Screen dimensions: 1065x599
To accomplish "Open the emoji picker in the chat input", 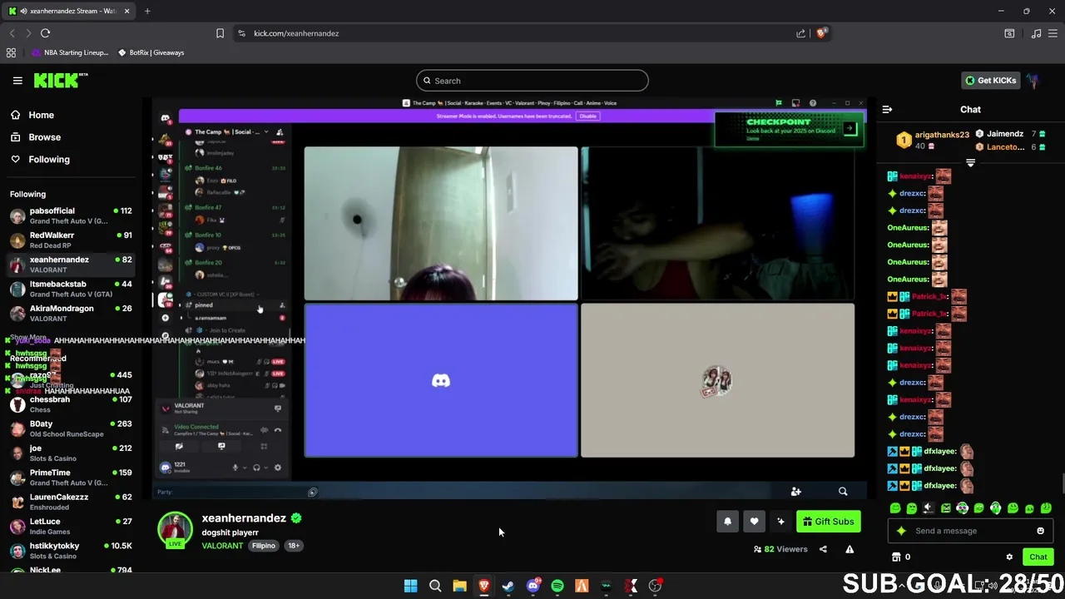I will [x=1040, y=531].
